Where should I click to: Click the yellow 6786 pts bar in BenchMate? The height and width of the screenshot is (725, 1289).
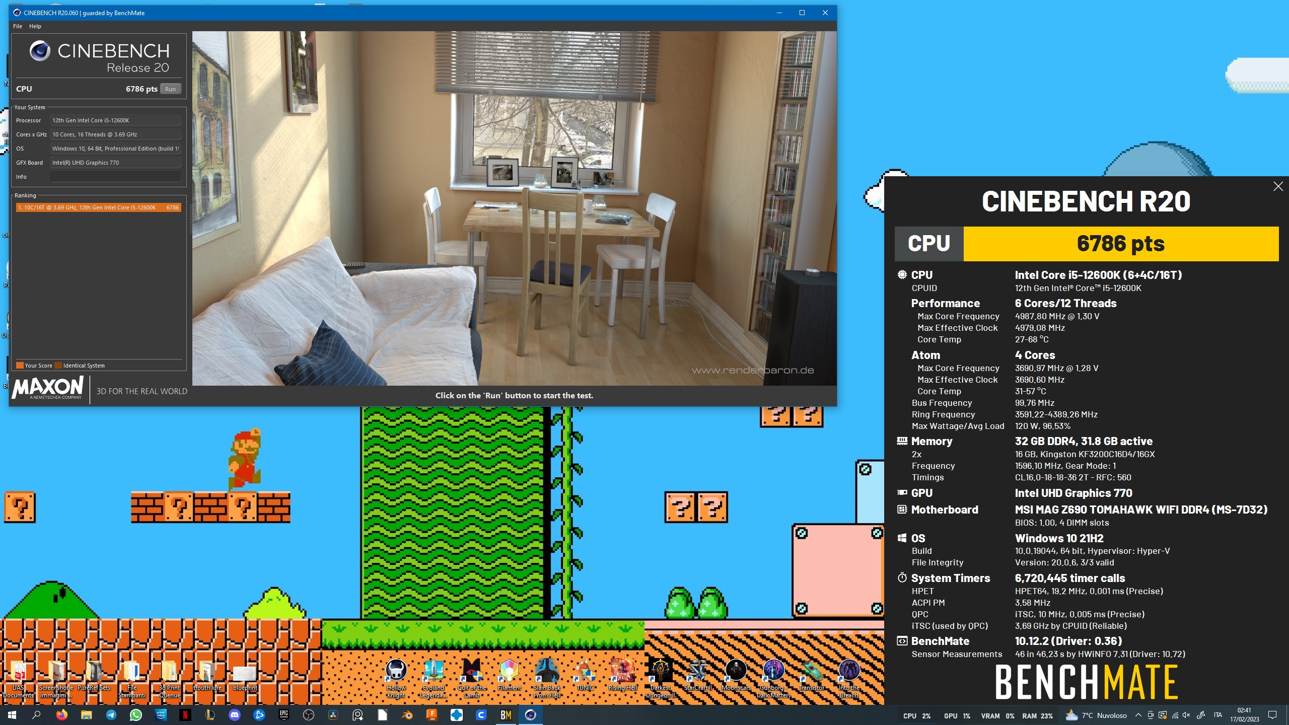1121,244
